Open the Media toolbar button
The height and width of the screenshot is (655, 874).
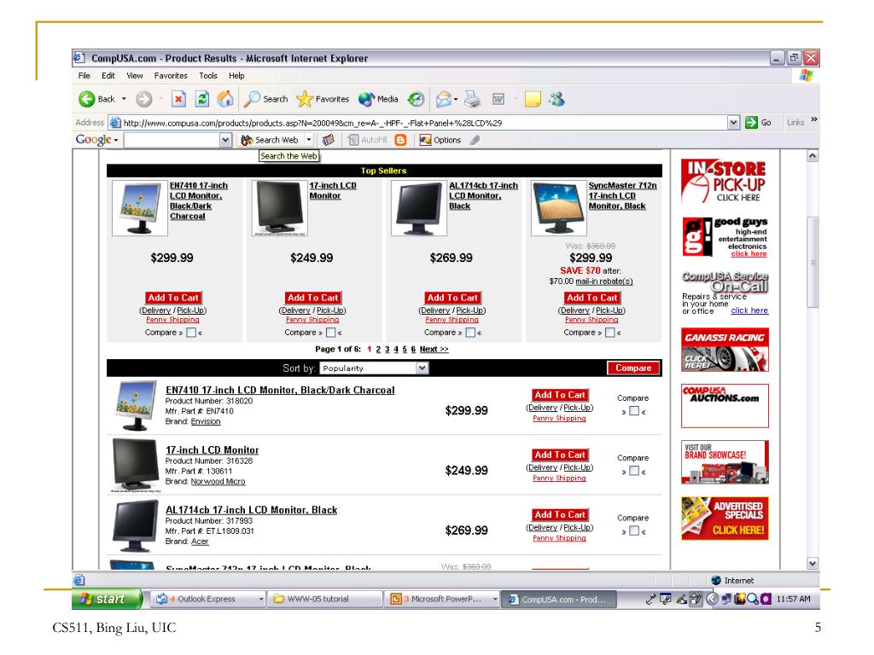[x=378, y=99]
